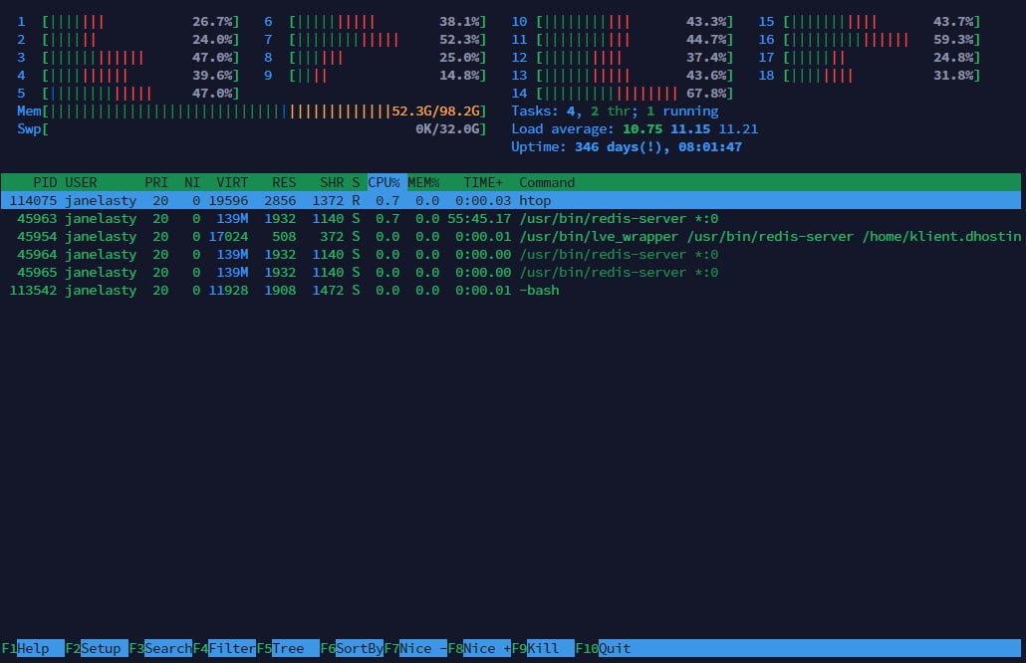
Task: Click CPU 4 meter at 39.6%
Action: 128,76
